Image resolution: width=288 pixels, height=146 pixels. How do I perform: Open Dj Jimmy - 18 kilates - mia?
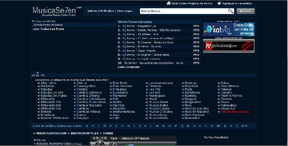pos(140,34)
